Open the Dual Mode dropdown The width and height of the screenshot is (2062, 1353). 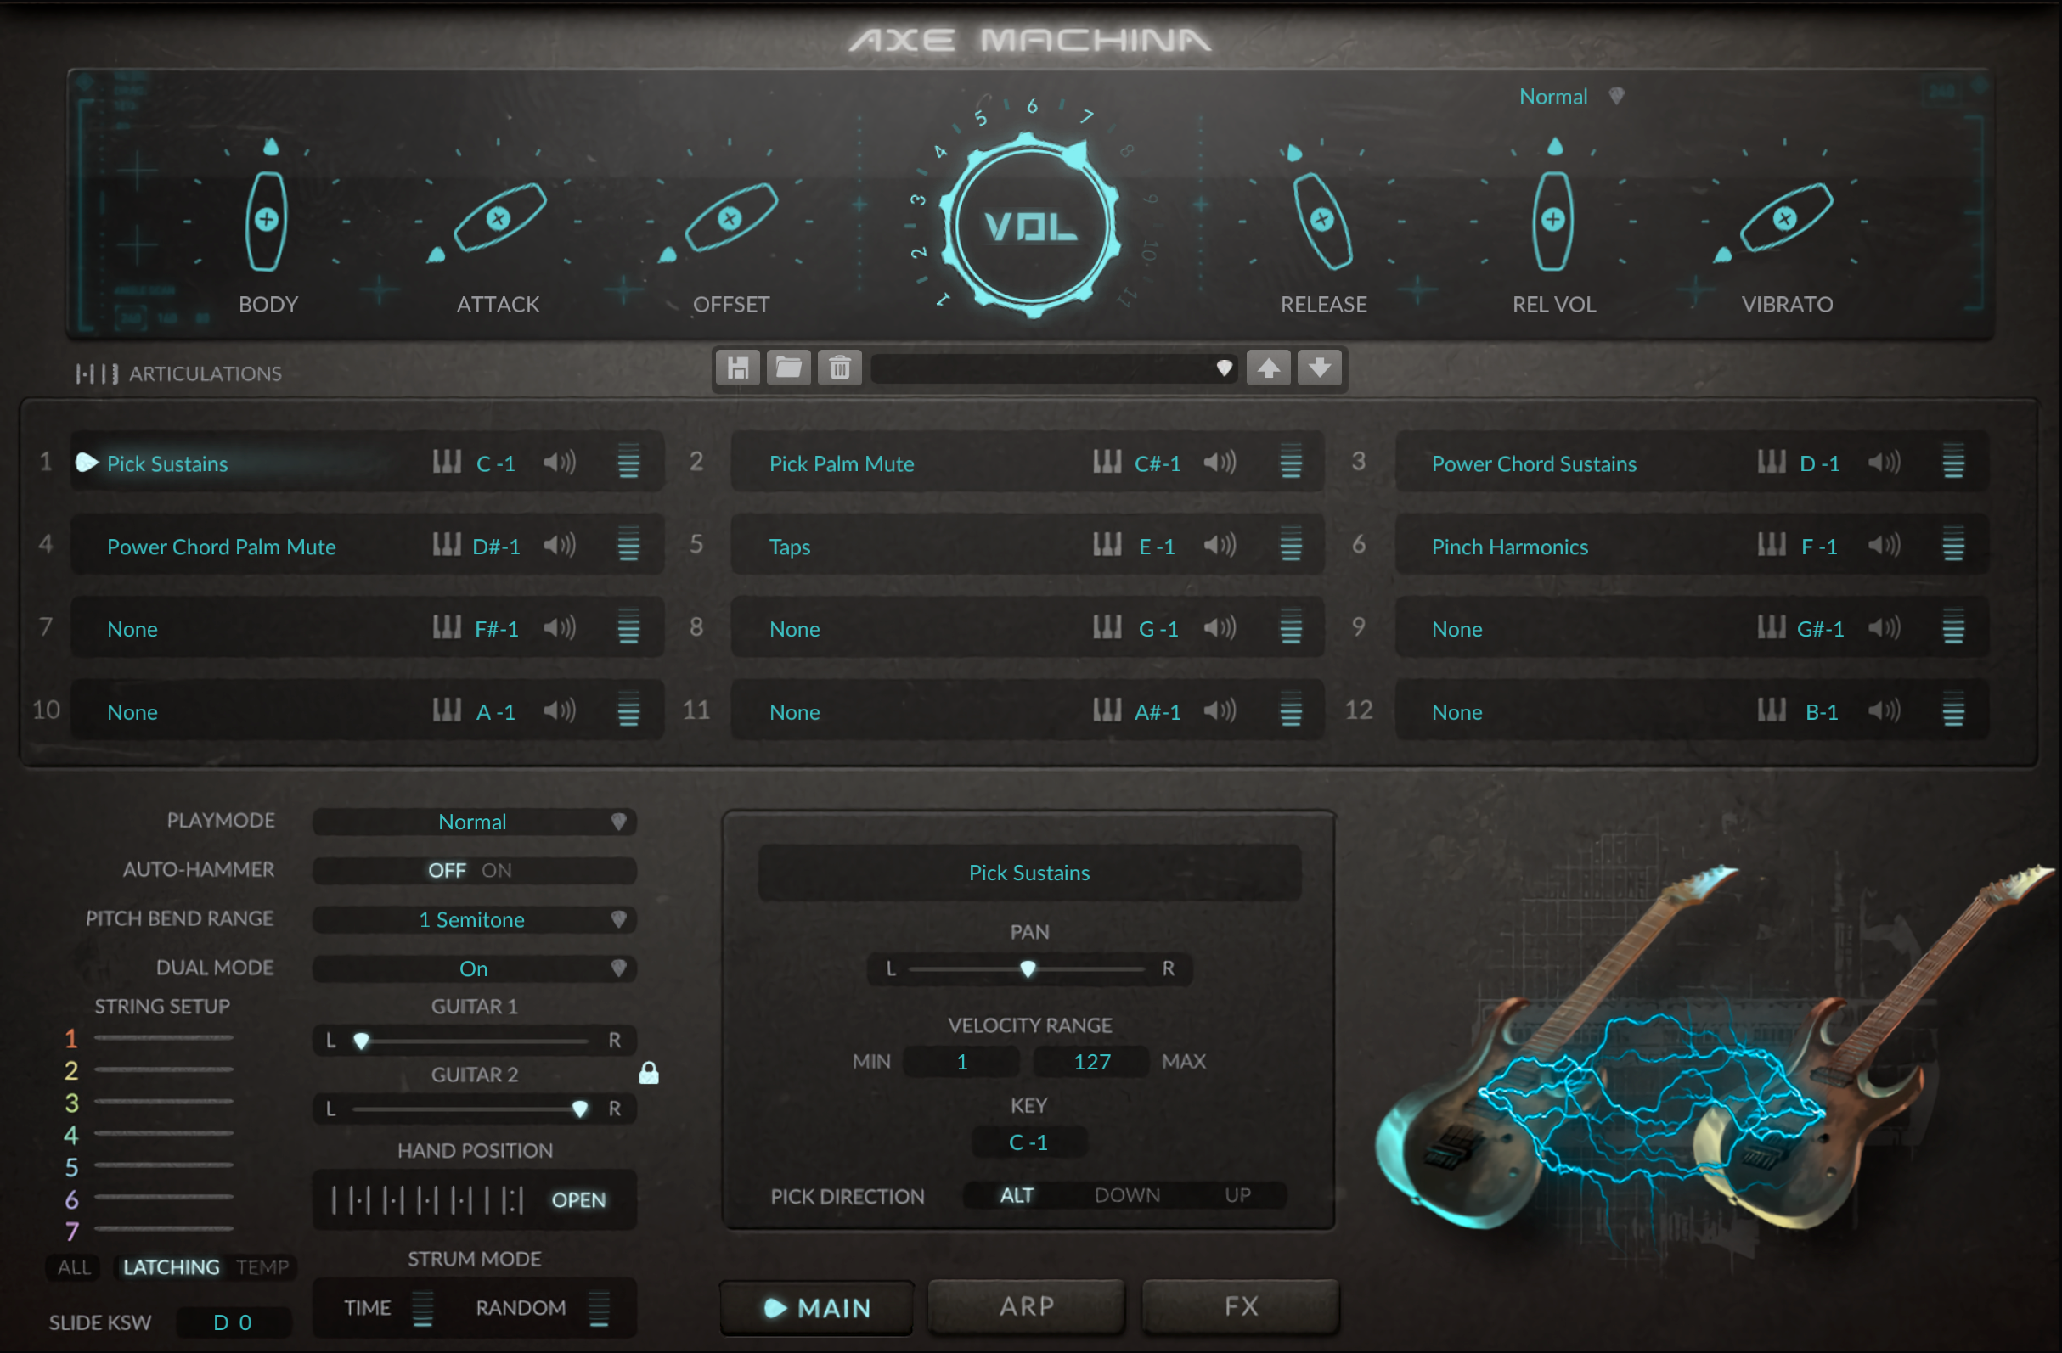474,968
